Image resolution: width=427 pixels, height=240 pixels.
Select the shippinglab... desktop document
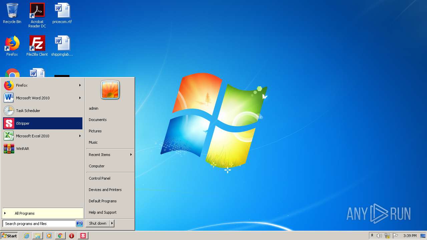point(62,46)
